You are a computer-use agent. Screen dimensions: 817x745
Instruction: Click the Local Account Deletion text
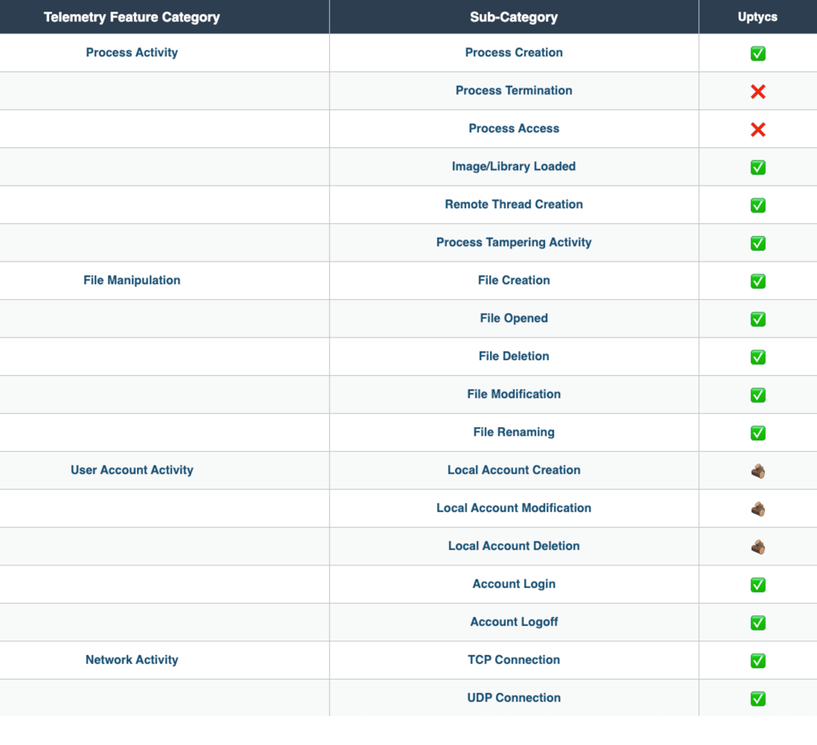point(514,546)
